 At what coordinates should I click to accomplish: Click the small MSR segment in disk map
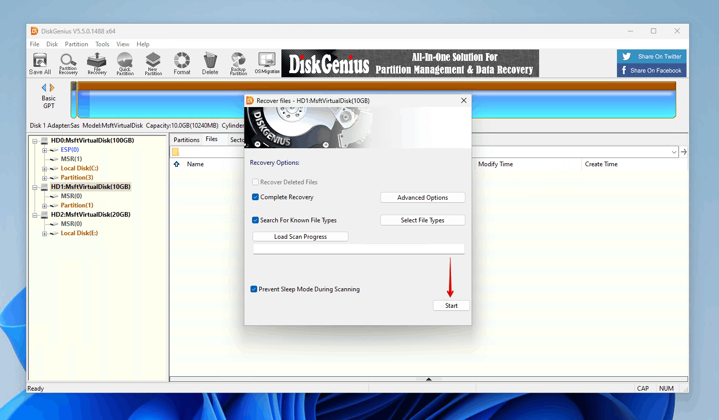(x=74, y=100)
